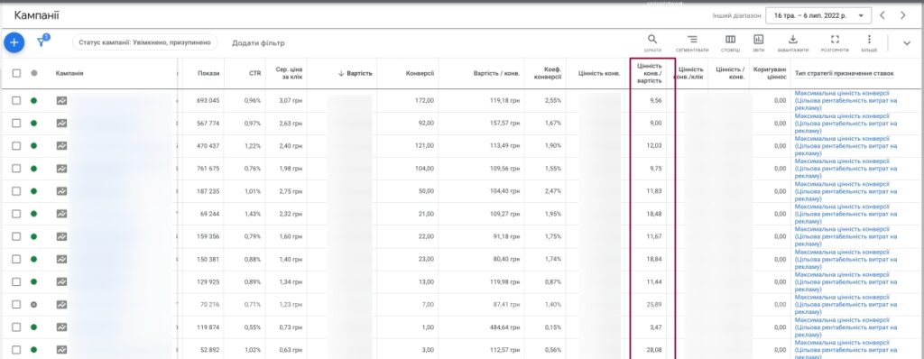
Task: Sort by the Покази column header
Action: pyautogui.click(x=208, y=74)
